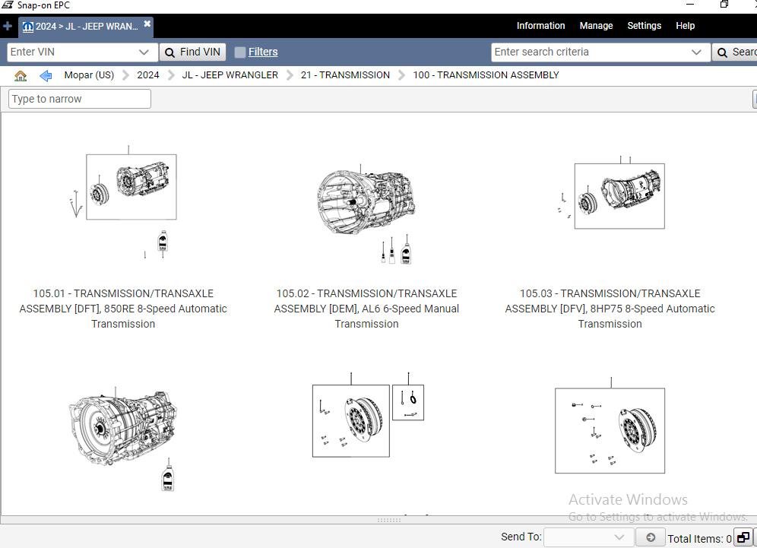Click the home icon in breadcrumb bar
The height and width of the screenshot is (548, 757).
[x=20, y=74]
